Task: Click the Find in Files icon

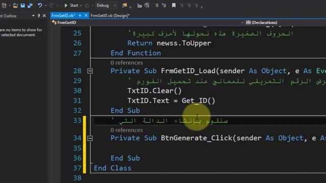Action: pos(124,6)
